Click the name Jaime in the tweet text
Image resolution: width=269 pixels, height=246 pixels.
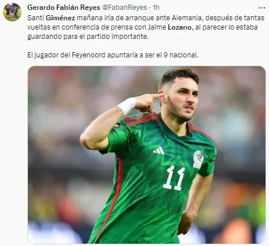(157, 27)
